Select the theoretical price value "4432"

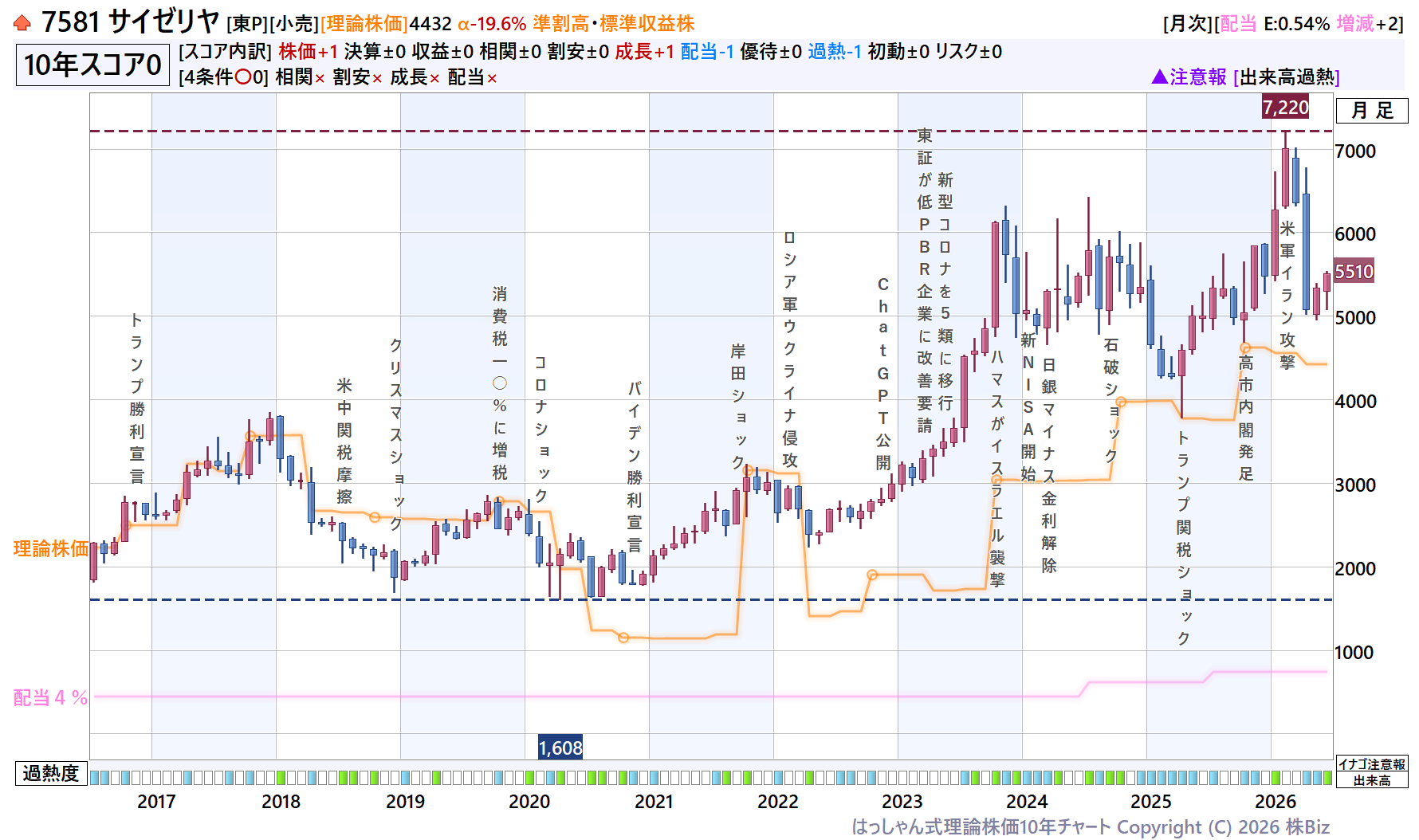430,24
